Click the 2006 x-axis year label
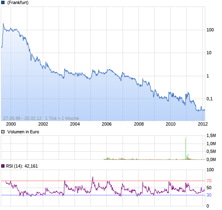This screenshot has width=222, height=210. 107,124
